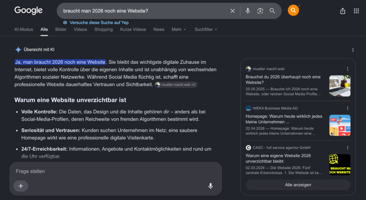Click the magnifier search icon in search bar

coord(272,11)
